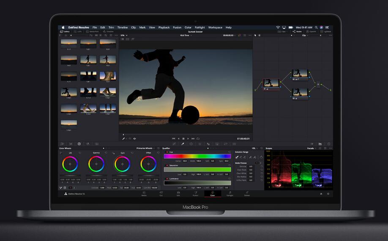Open the Color Wheels palette icon

pyautogui.click(x=79, y=144)
